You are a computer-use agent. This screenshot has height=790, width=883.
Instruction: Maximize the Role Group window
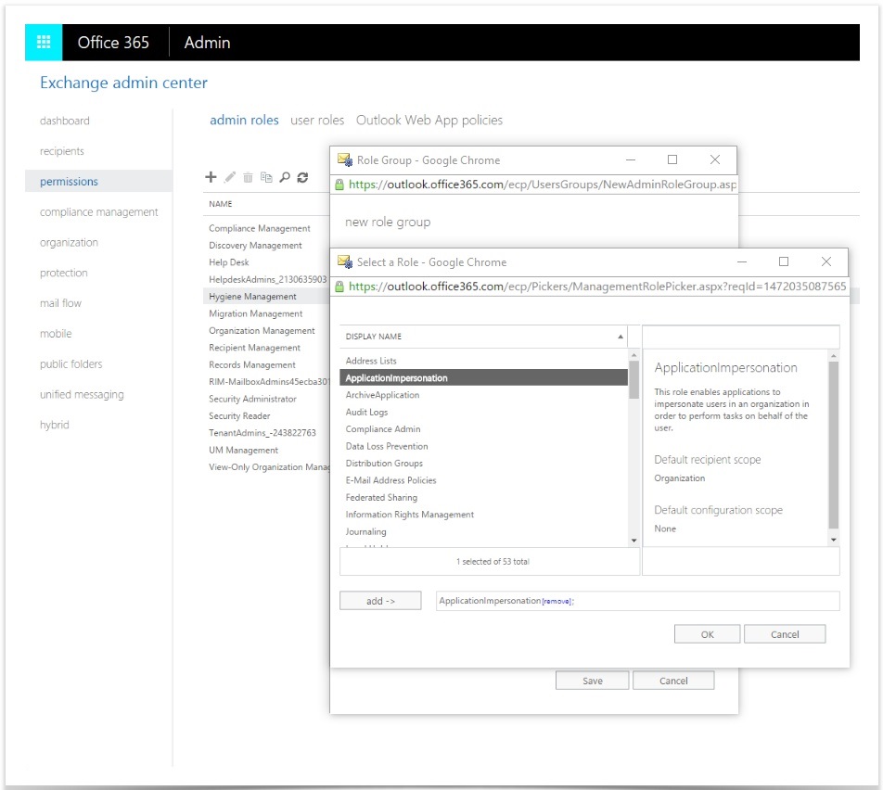pyautogui.click(x=672, y=159)
